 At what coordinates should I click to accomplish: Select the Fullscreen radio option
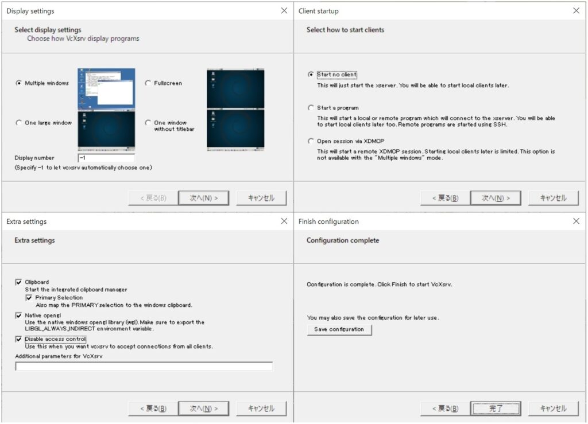coord(148,83)
